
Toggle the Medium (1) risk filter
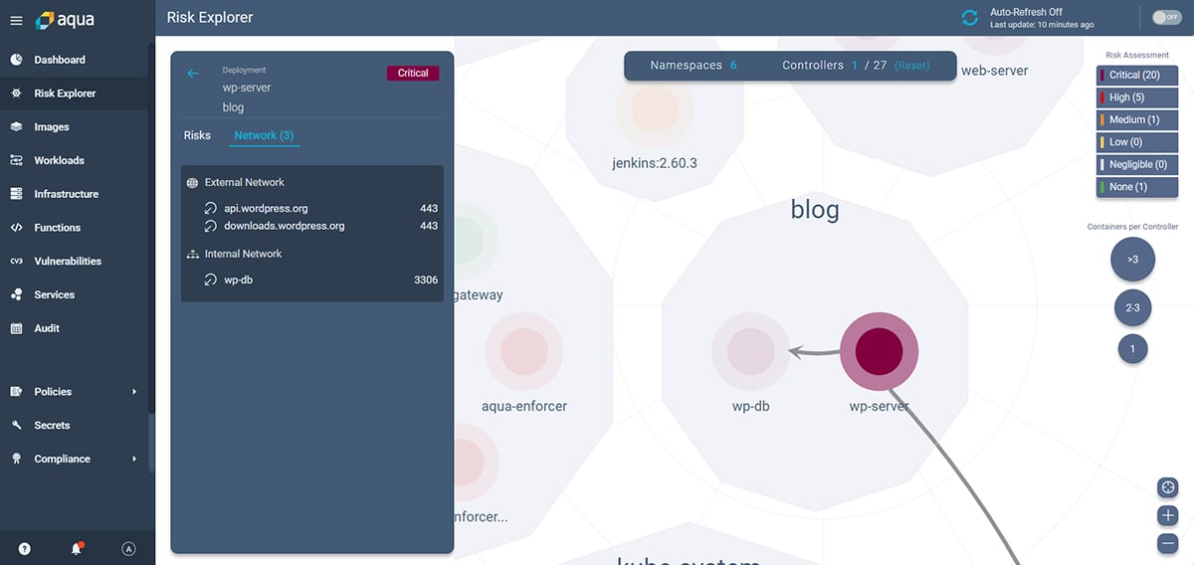click(1137, 119)
